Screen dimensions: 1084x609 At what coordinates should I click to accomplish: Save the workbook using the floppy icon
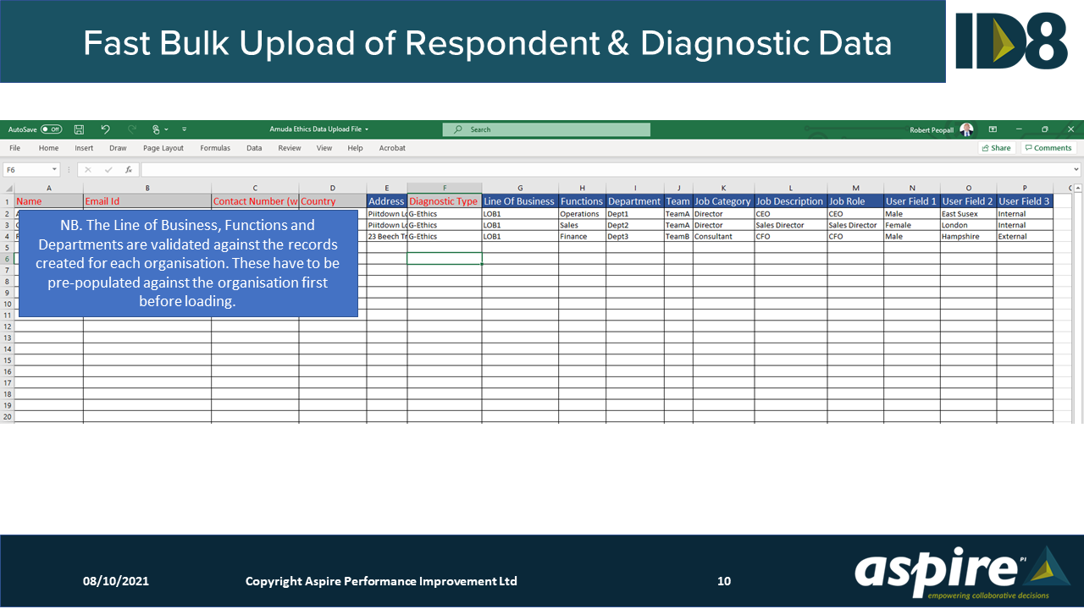(79, 129)
